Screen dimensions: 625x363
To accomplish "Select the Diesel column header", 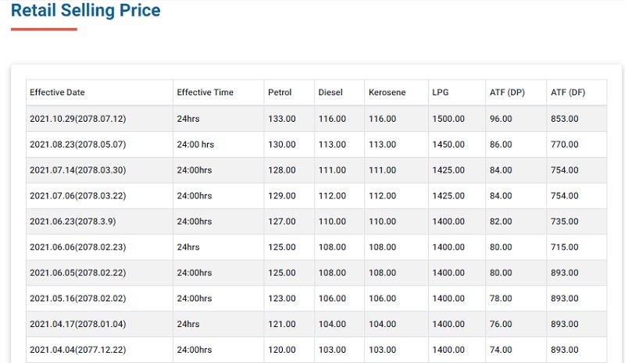I will [x=330, y=92].
